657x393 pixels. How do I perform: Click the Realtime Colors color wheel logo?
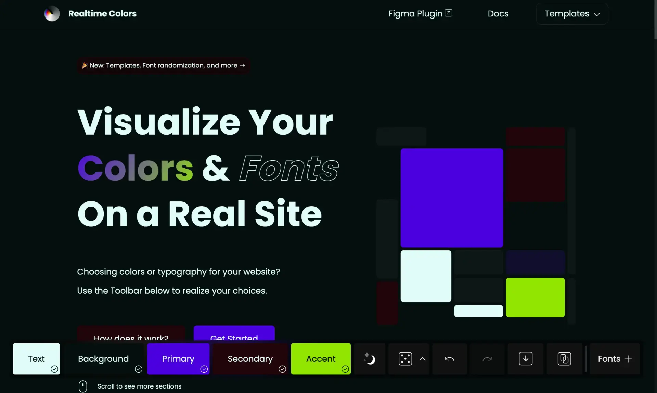coord(52,13)
